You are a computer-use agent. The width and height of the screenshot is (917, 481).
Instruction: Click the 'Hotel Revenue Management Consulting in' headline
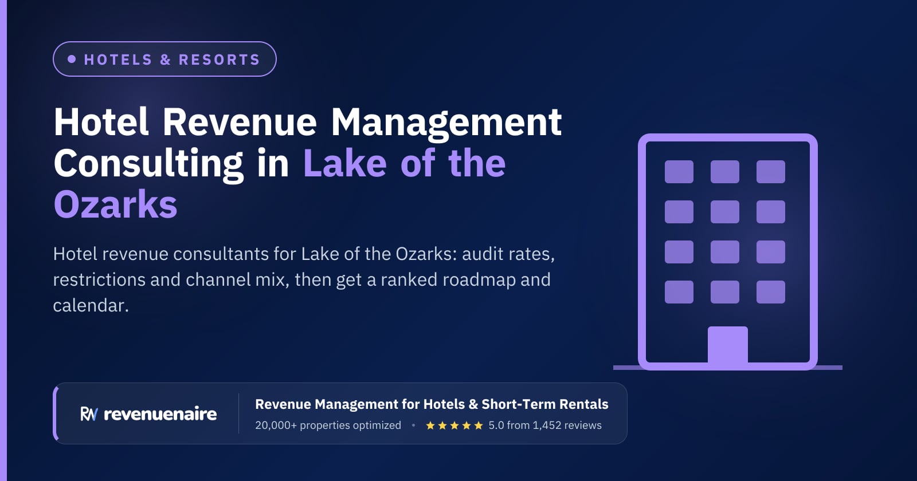308,143
